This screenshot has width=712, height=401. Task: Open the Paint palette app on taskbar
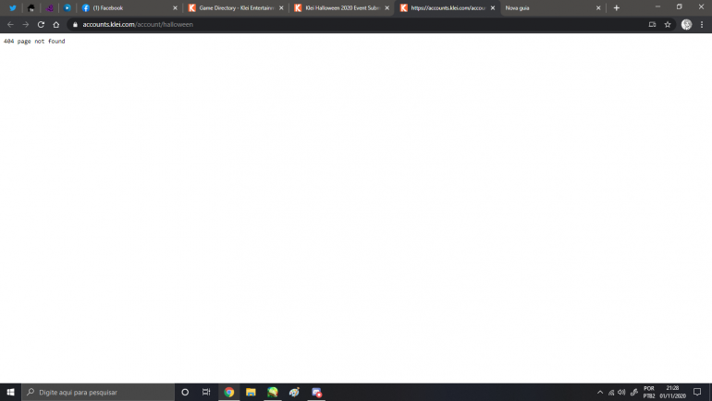pos(294,392)
